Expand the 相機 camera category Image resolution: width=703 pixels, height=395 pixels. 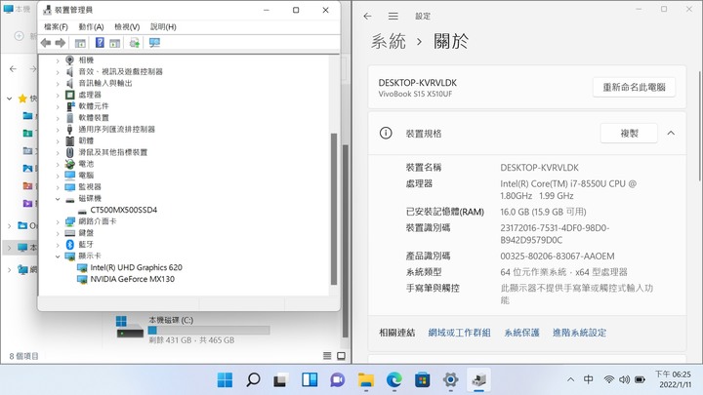(58, 60)
